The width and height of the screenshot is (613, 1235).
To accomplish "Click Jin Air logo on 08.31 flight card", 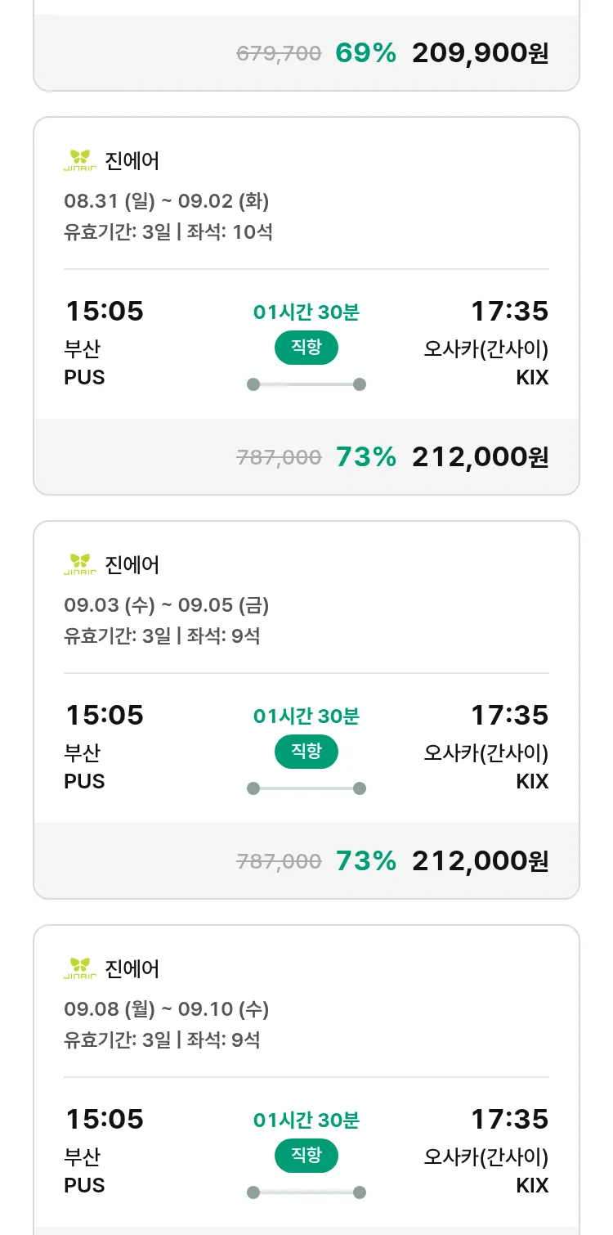I will tap(80, 160).
